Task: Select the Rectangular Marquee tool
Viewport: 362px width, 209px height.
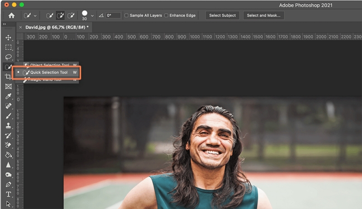Action: pos(8,47)
